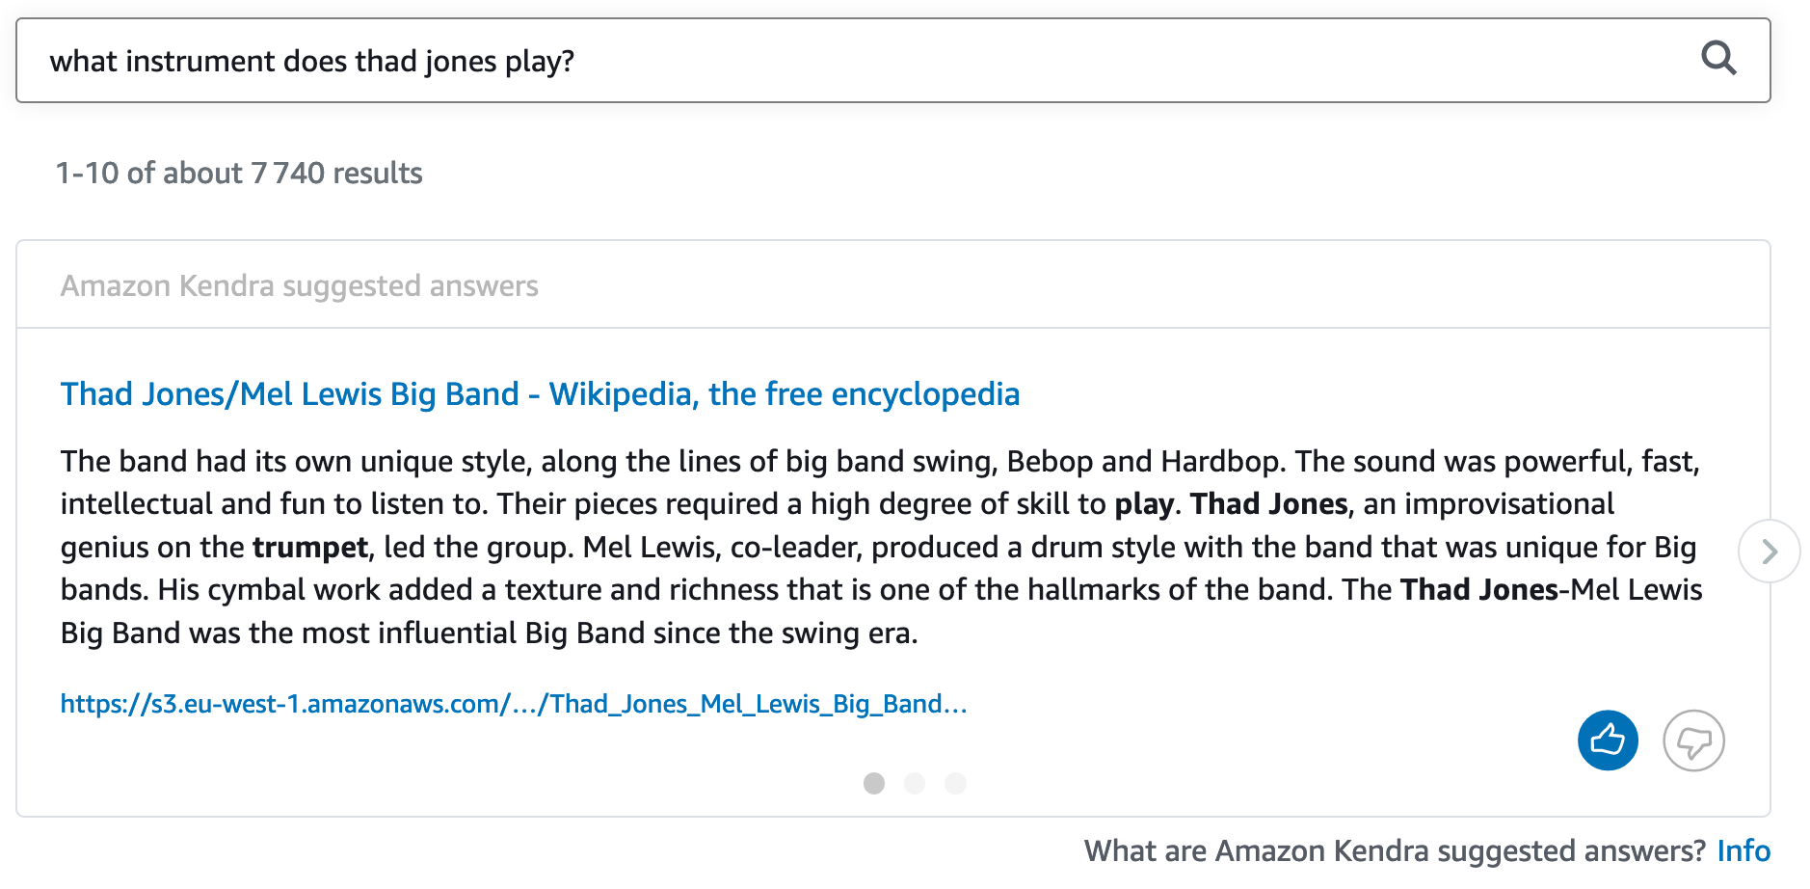Open the Info link about suggested answers
The width and height of the screenshot is (1810, 889).
coord(1743,850)
